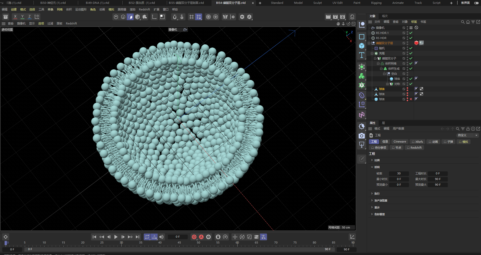The width and height of the screenshot is (481, 255).
Task: Open the XRefs attribute tab
Action: coord(417,142)
